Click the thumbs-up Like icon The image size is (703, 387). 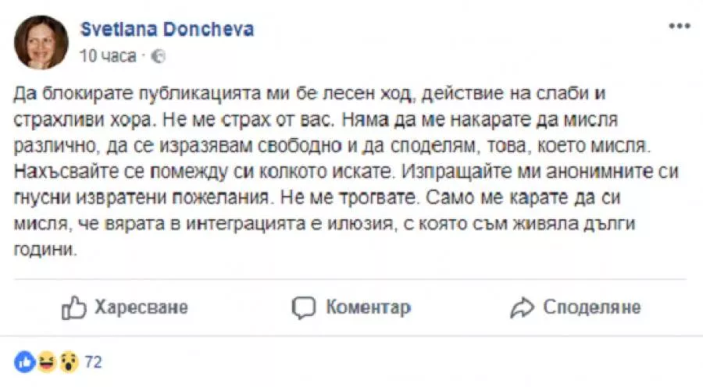73,307
